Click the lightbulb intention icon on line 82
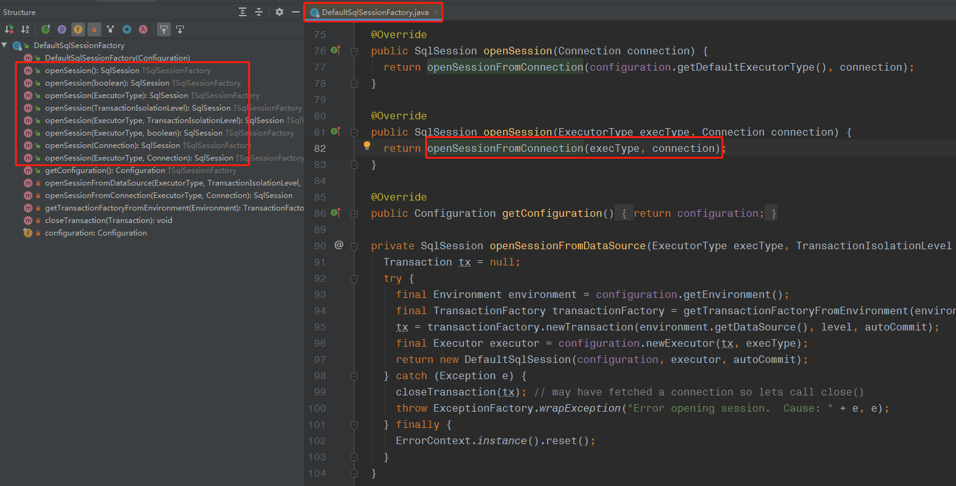This screenshot has width=956, height=486. [367, 146]
